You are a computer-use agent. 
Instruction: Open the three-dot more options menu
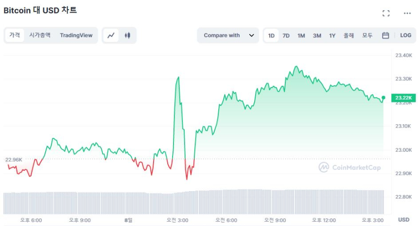click(407, 13)
